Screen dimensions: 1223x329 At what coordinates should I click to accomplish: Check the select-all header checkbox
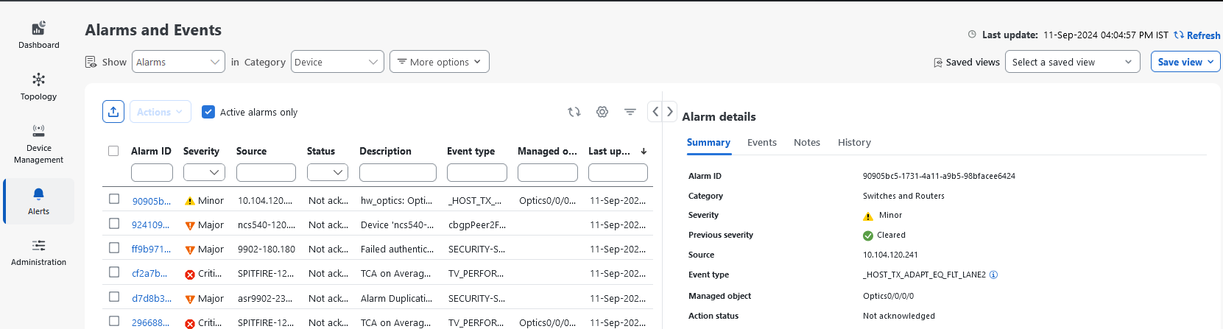click(x=113, y=151)
